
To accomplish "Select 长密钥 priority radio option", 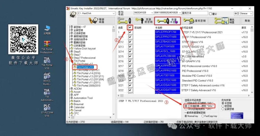I will click(x=223, y=103).
